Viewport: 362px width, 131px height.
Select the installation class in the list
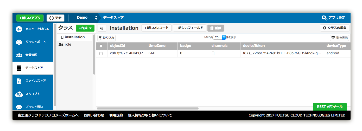pyautogui.click(x=74, y=37)
